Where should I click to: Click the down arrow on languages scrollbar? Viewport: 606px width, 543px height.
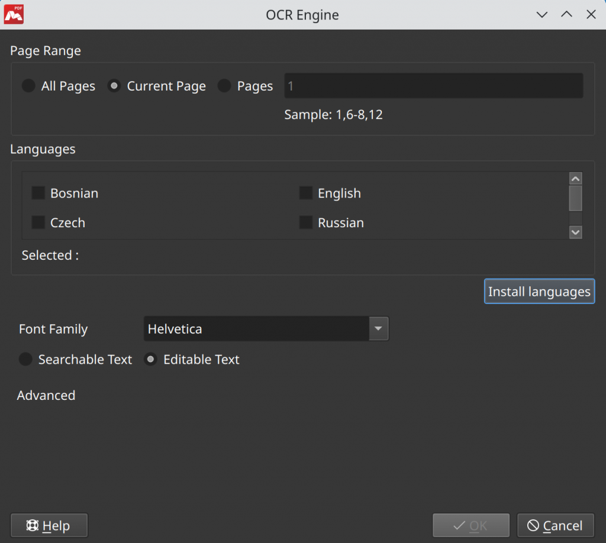[x=575, y=232]
